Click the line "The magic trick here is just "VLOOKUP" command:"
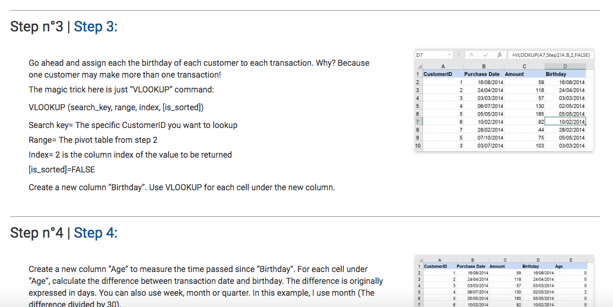 click(x=121, y=90)
